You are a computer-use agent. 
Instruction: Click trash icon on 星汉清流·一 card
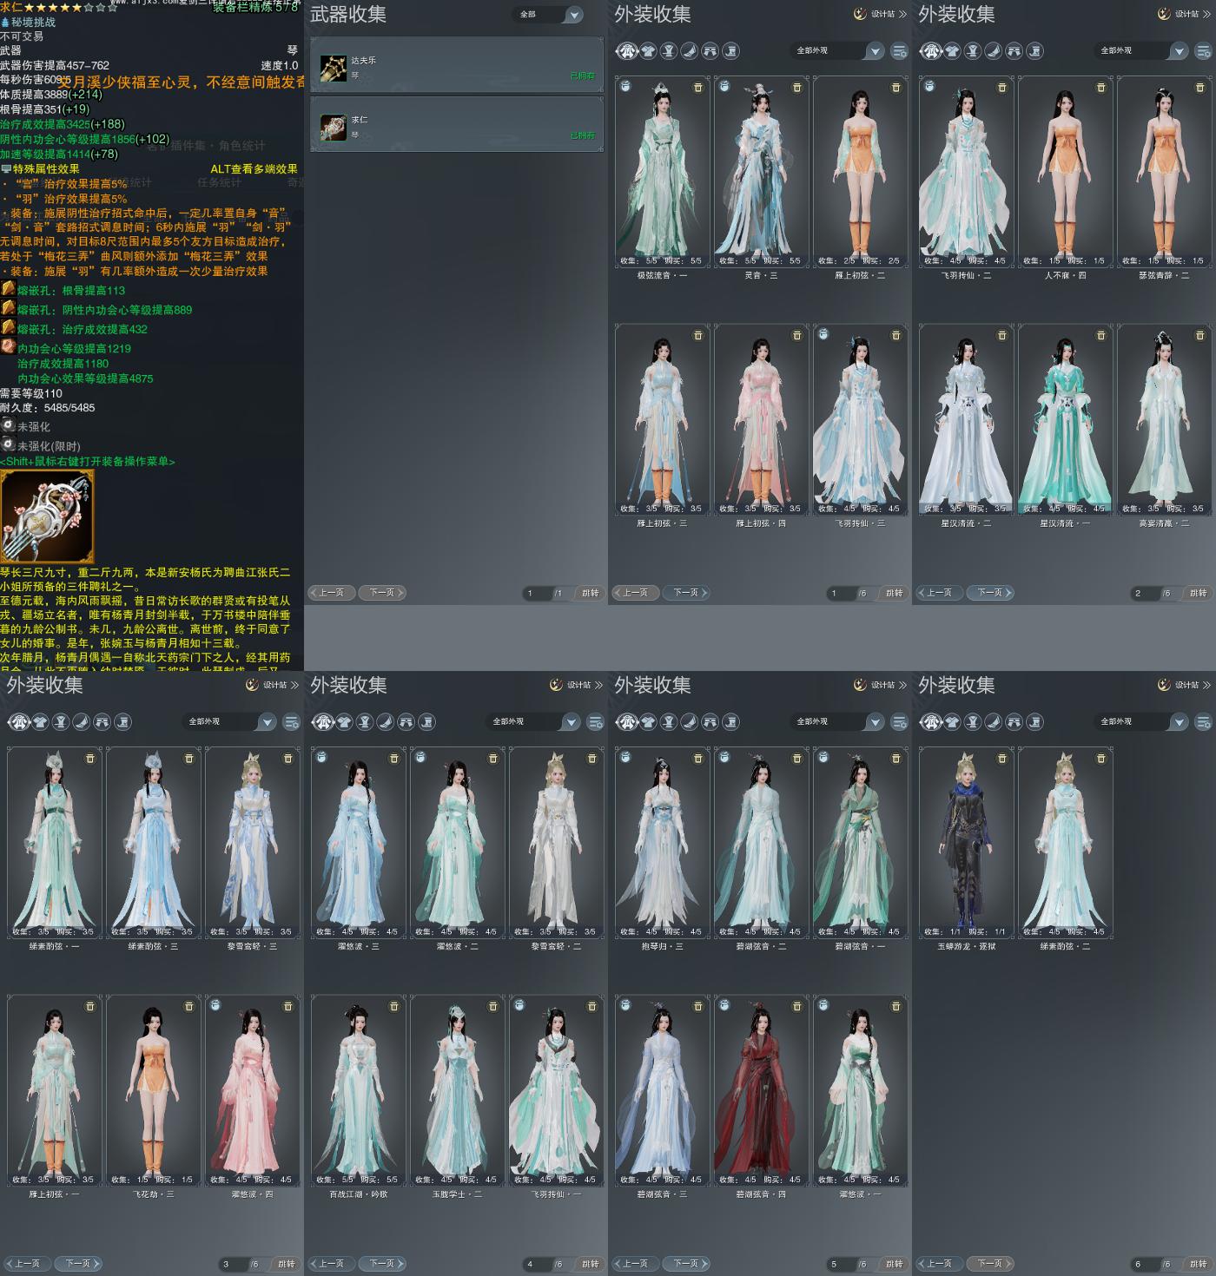pos(1100,335)
